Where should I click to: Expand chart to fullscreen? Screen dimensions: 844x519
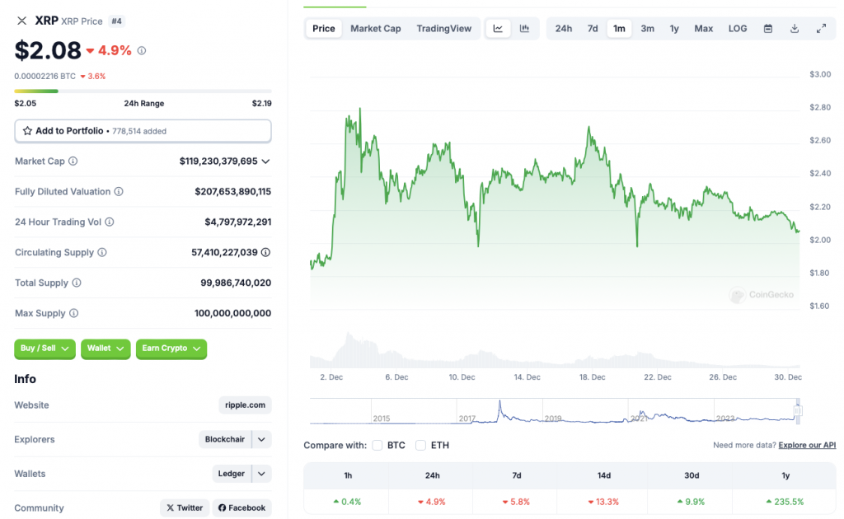[821, 29]
